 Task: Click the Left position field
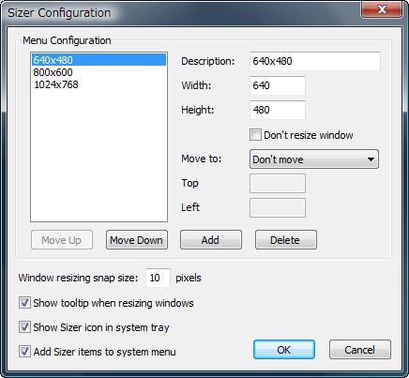click(278, 207)
